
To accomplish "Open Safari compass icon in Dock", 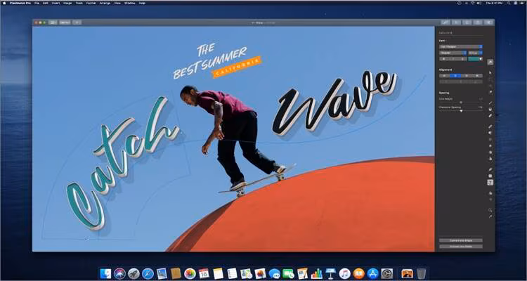I will coord(148,273).
